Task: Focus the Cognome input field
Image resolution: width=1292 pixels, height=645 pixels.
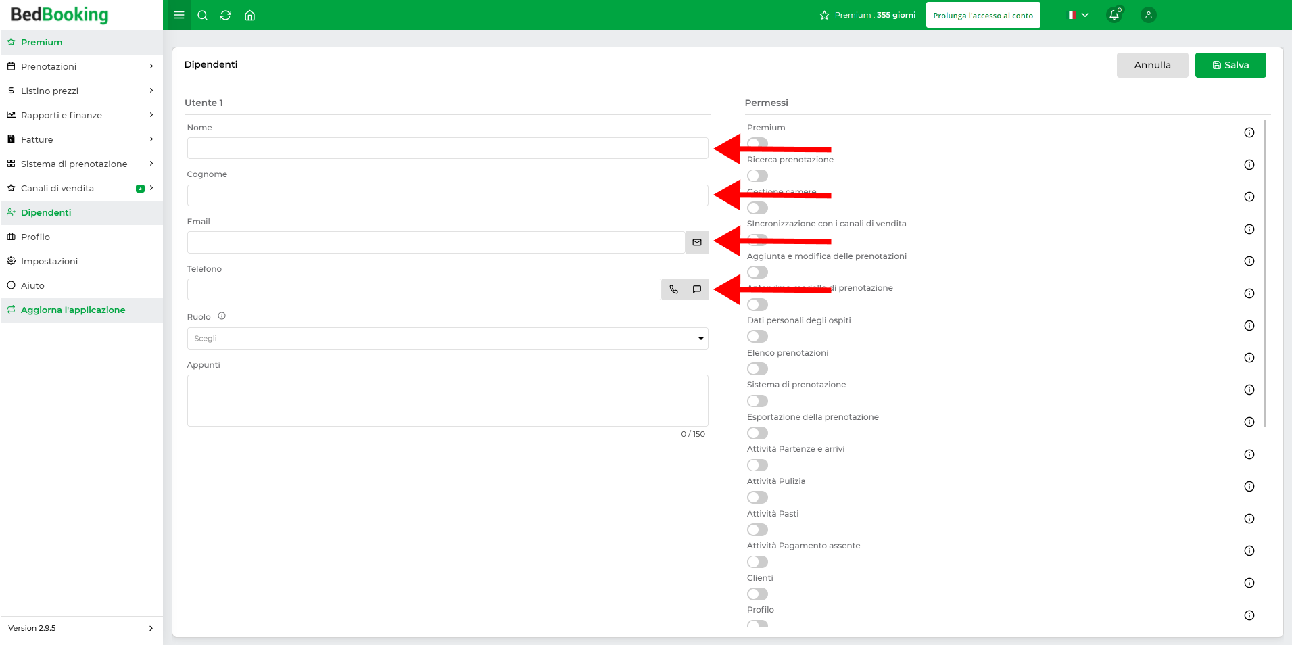Action: point(448,195)
